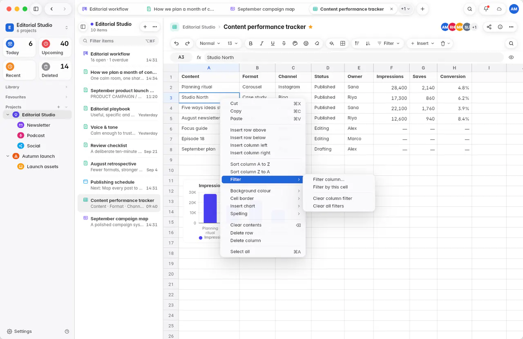The height and width of the screenshot is (339, 523).
Task: Collapse the Editorial Studio project tree
Action: (8, 115)
